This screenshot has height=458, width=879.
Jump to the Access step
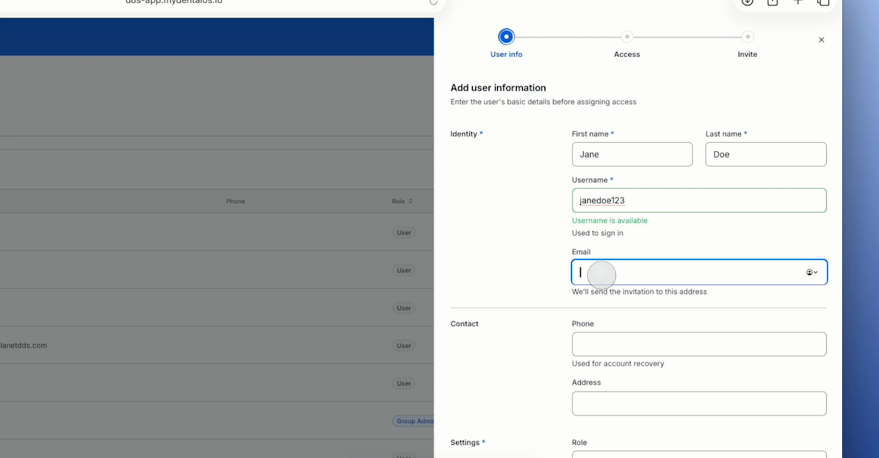click(627, 43)
